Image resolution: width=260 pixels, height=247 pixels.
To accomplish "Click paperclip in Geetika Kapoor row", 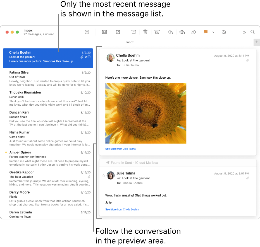I will [89, 177].
